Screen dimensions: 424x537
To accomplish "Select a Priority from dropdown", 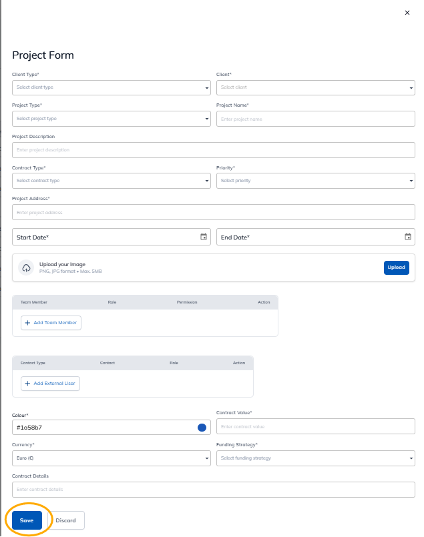I will pos(315,181).
